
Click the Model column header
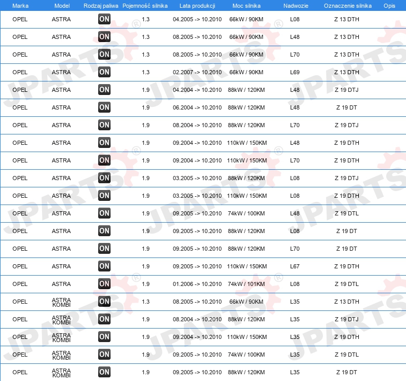(x=62, y=6)
